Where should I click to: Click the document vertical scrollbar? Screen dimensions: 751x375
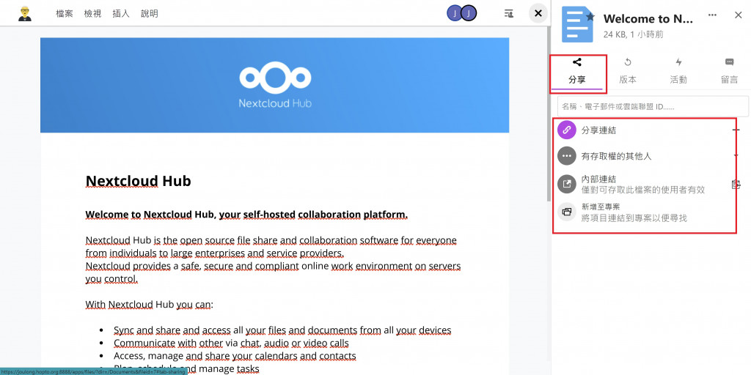(549, 114)
